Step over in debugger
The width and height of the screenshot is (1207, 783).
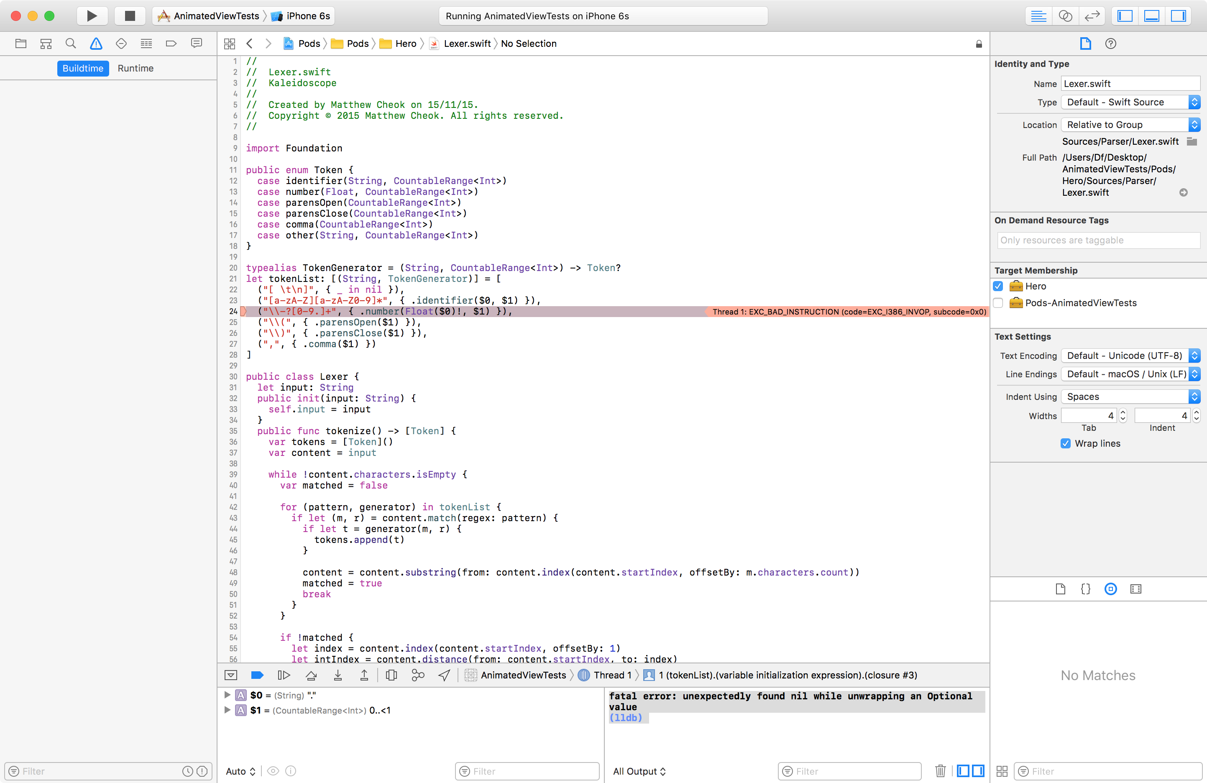tap(312, 675)
